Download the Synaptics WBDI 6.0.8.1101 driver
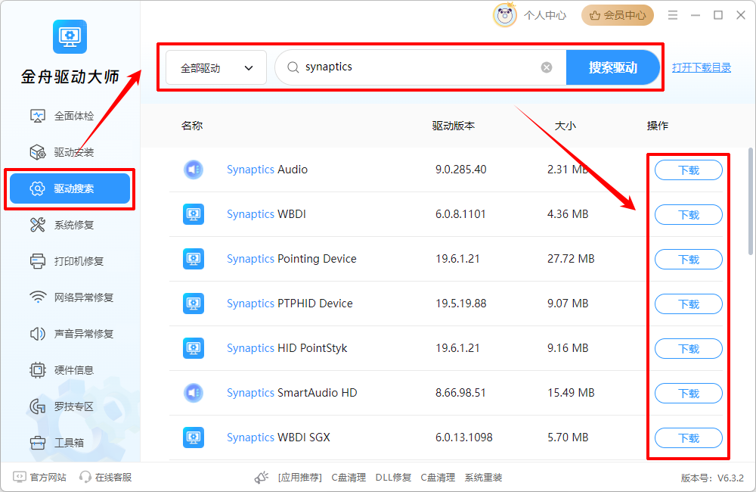The height and width of the screenshot is (492, 756). point(689,214)
